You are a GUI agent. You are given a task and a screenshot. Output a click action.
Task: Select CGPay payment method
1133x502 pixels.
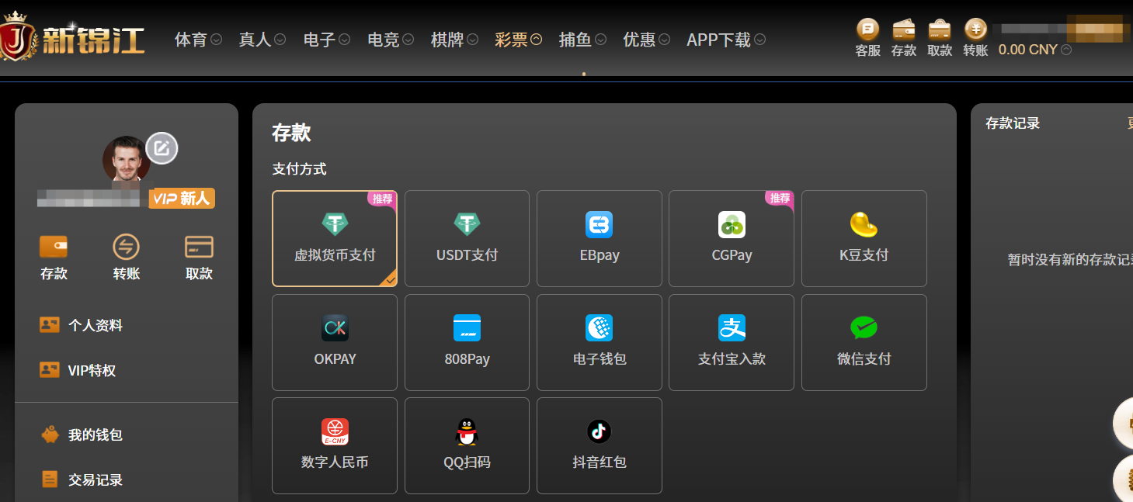click(x=732, y=239)
